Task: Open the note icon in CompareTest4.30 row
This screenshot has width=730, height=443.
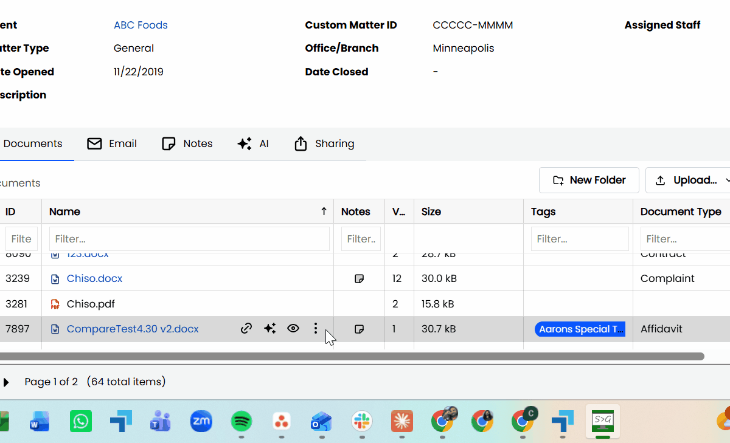Action: tap(359, 329)
